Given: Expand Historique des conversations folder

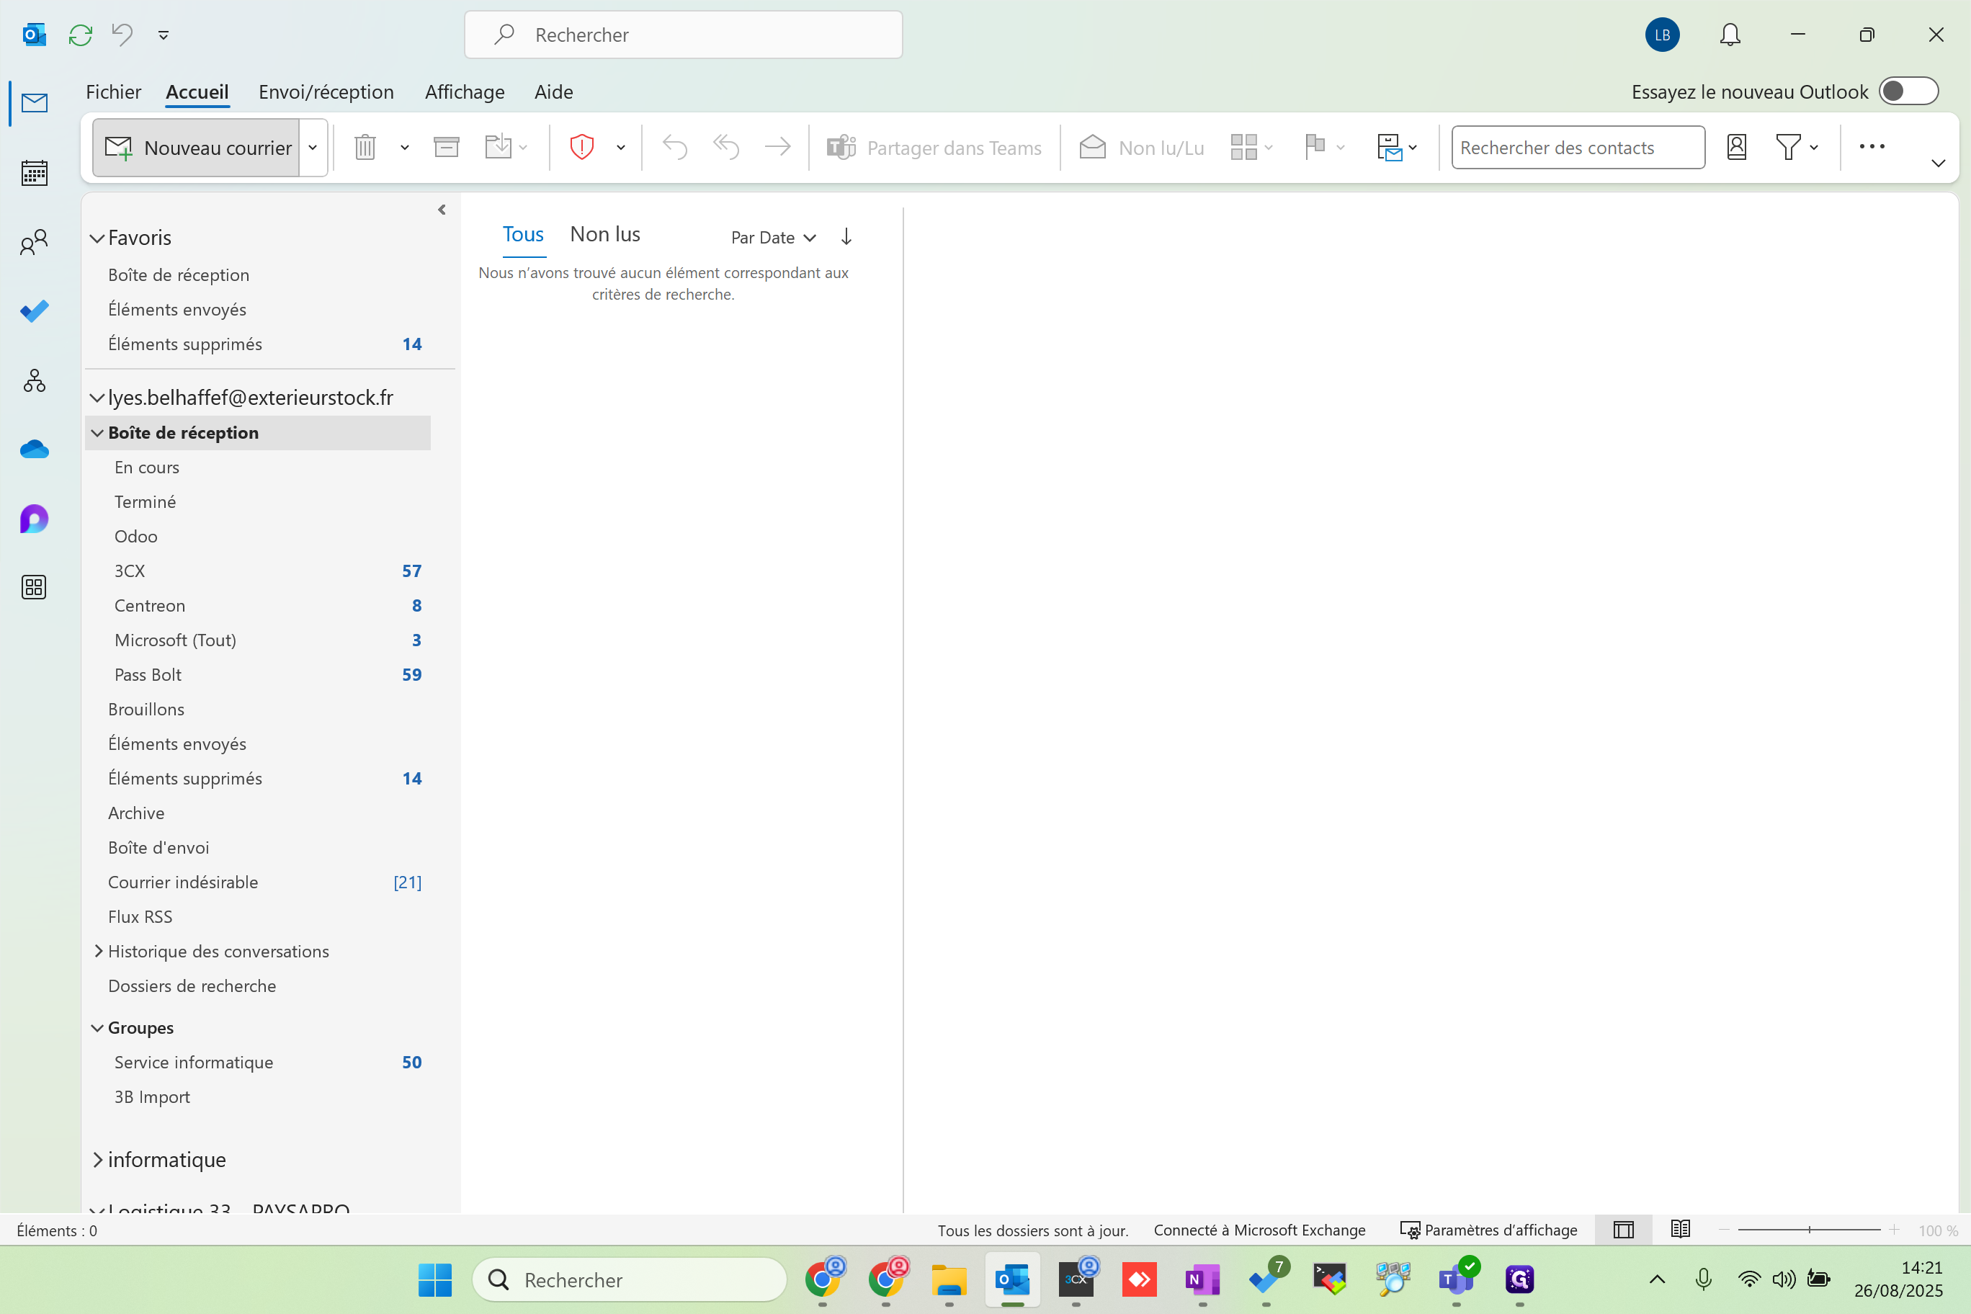Looking at the screenshot, I should click(x=98, y=950).
